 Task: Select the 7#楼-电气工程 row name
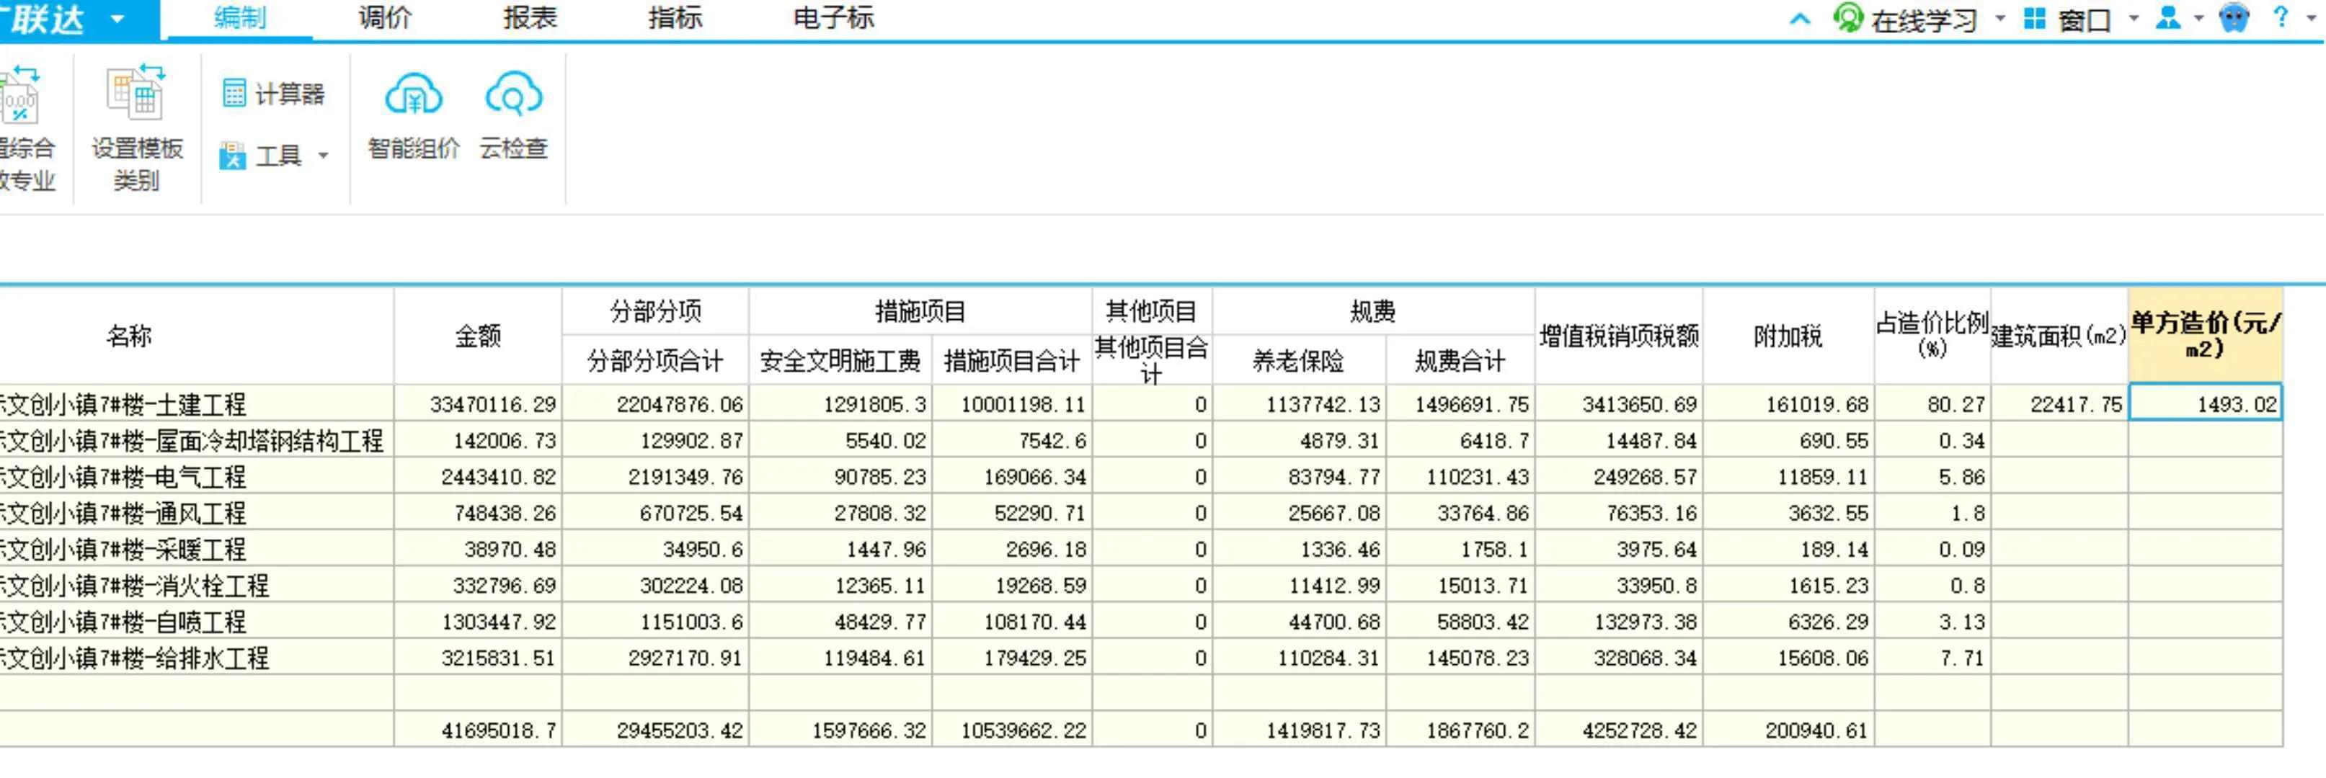click(x=126, y=477)
